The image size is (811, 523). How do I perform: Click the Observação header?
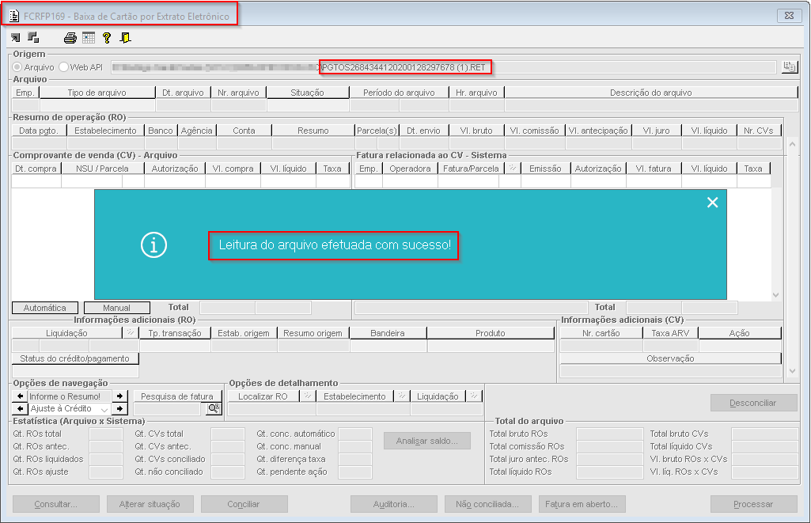[x=670, y=358]
